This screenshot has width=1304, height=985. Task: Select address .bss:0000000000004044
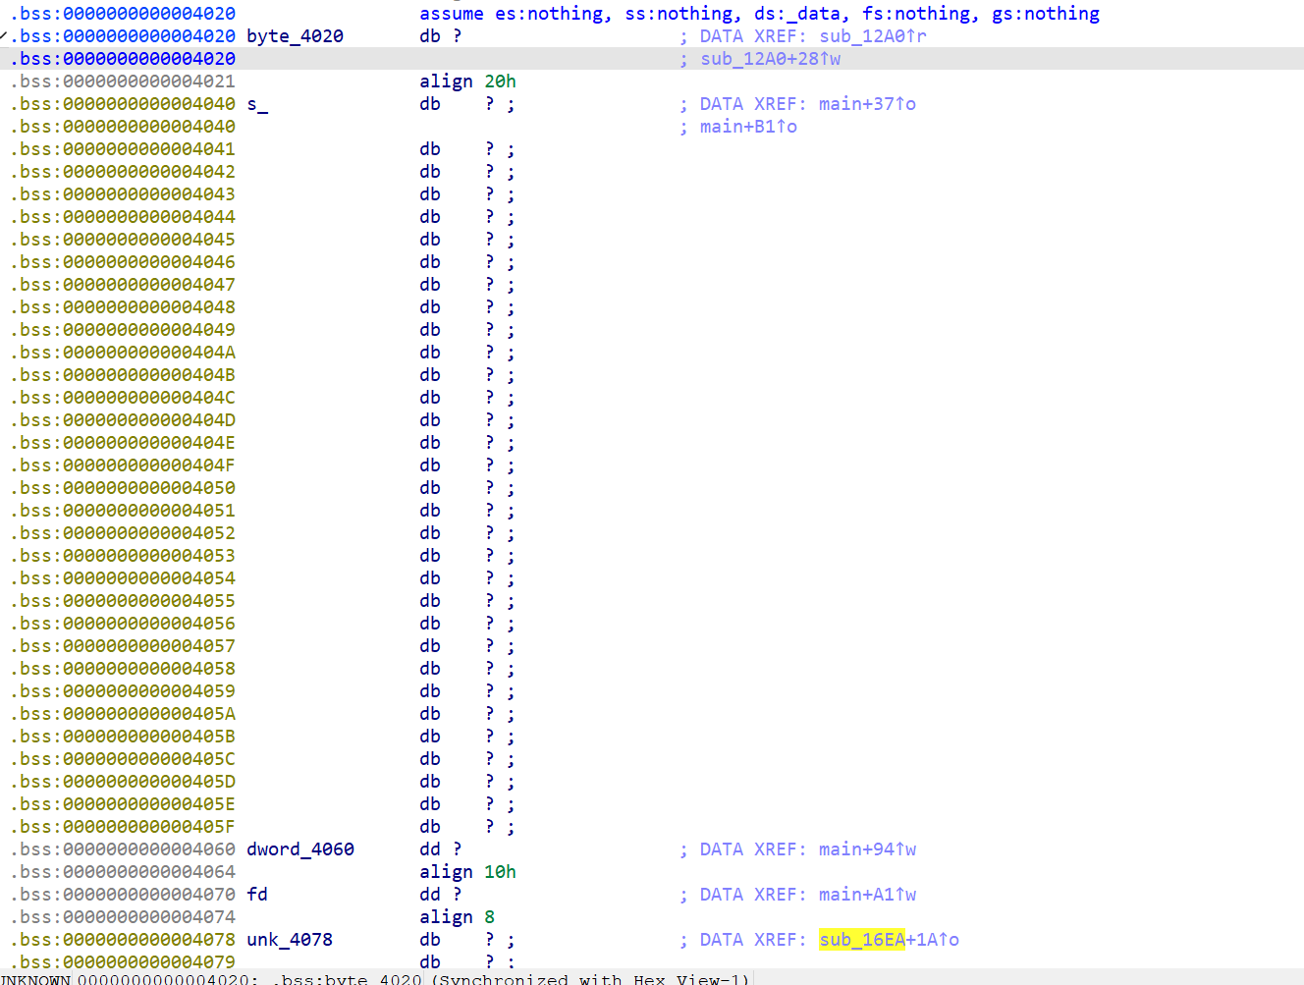pyautogui.click(x=123, y=217)
